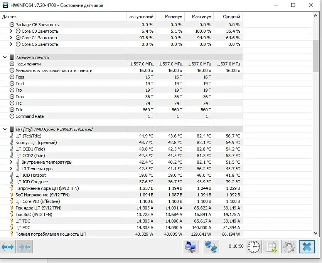
Task: Click lightning icon of Напряжение ядра ЦП
Action: [x=12, y=188]
